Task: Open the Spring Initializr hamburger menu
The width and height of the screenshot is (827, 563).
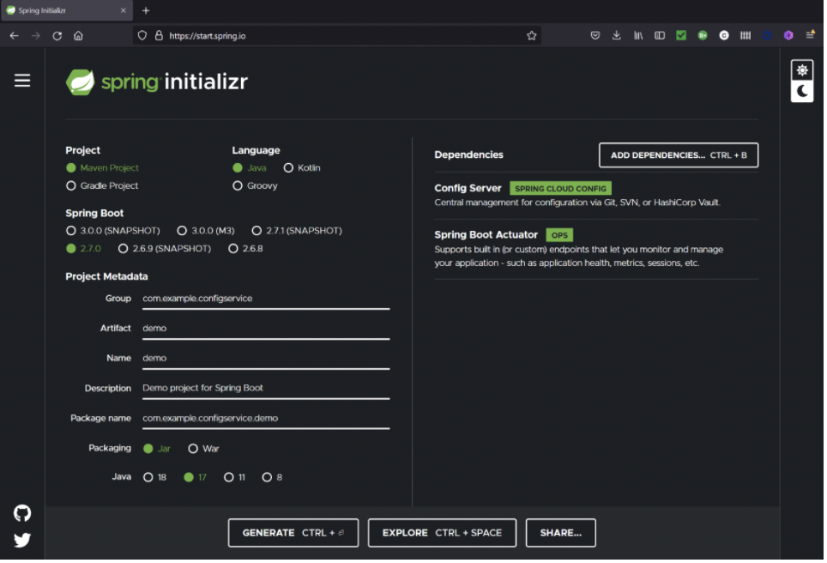Action: pos(21,80)
